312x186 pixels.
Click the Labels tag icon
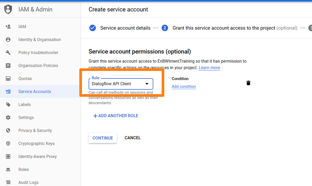[8, 104]
